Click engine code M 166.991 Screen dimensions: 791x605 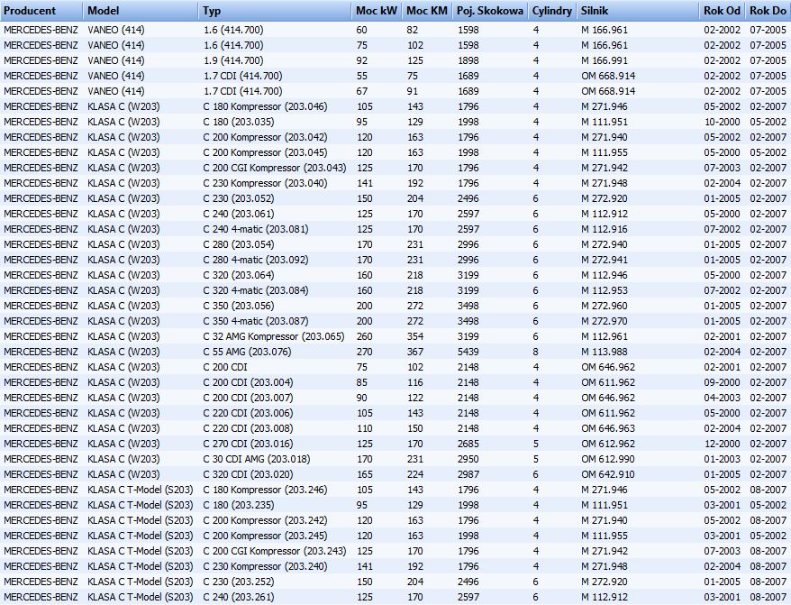tap(605, 60)
